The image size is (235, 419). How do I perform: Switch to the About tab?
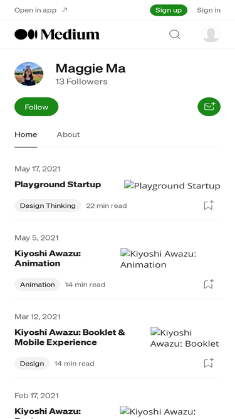coord(68,134)
